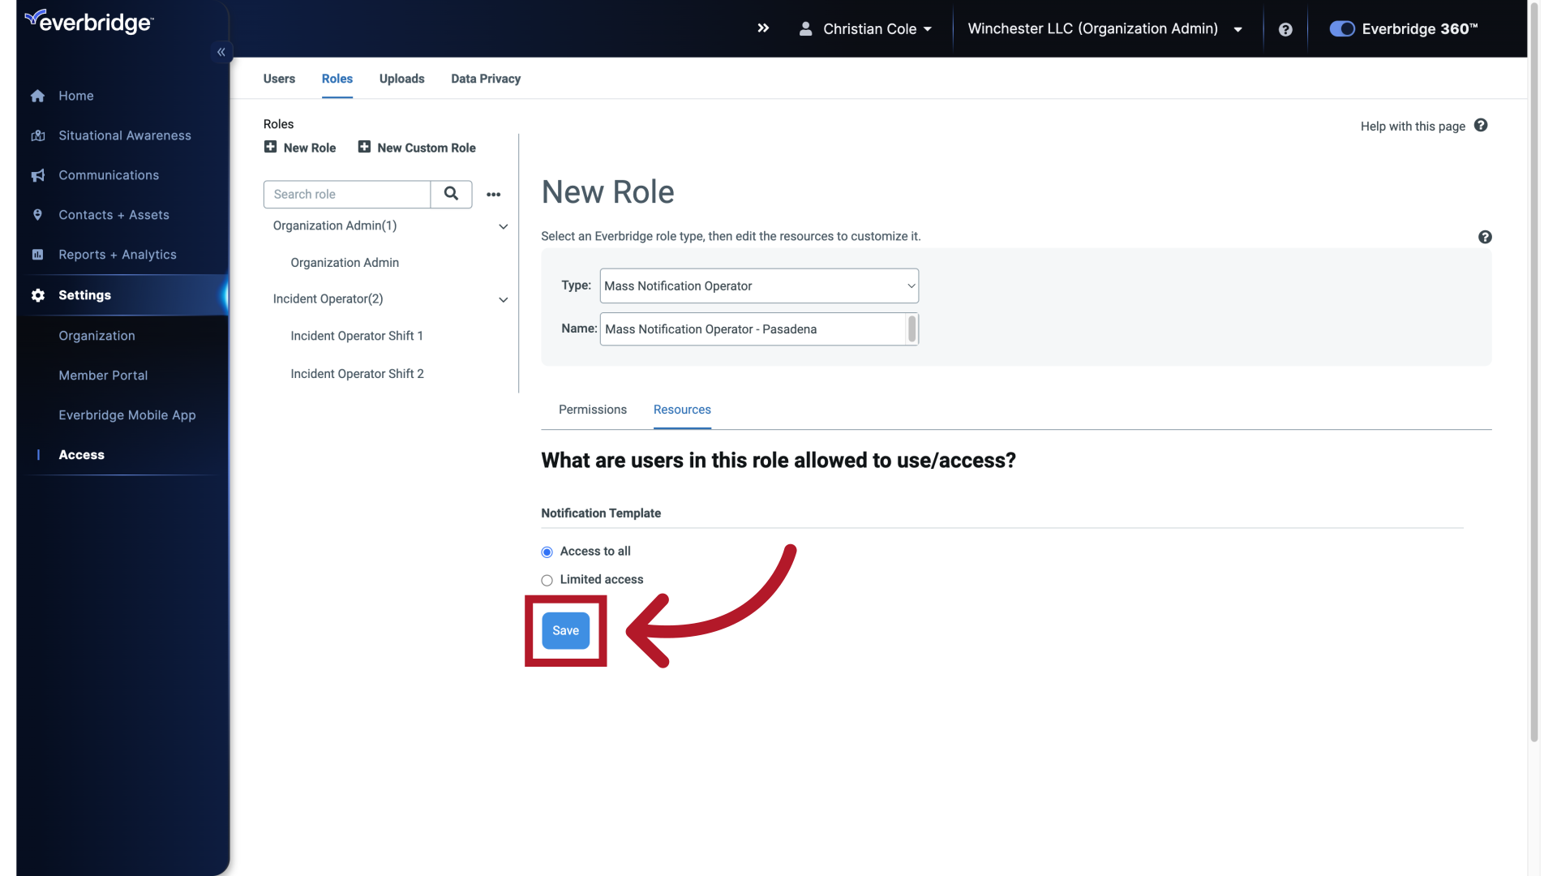
Task: Toggle the Everbridge 360 switch
Action: (1341, 28)
